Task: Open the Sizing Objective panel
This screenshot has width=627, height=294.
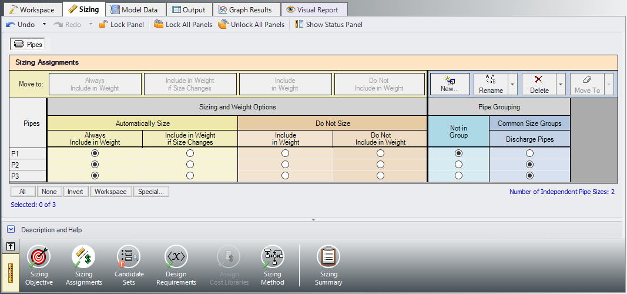Action: point(39,266)
